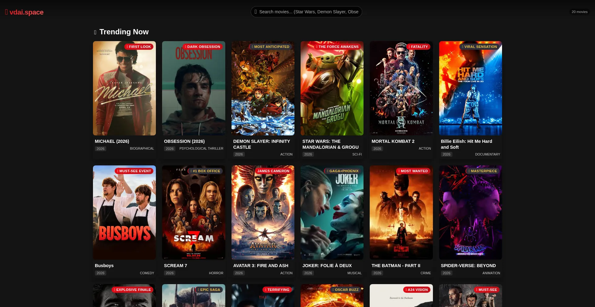
Task: Click the "Trending Now" heading
Action: (x=124, y=32)
